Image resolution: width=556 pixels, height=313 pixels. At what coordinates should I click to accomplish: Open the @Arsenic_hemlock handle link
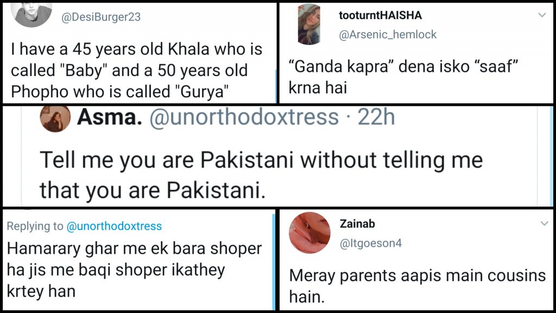tap(388, 35)
